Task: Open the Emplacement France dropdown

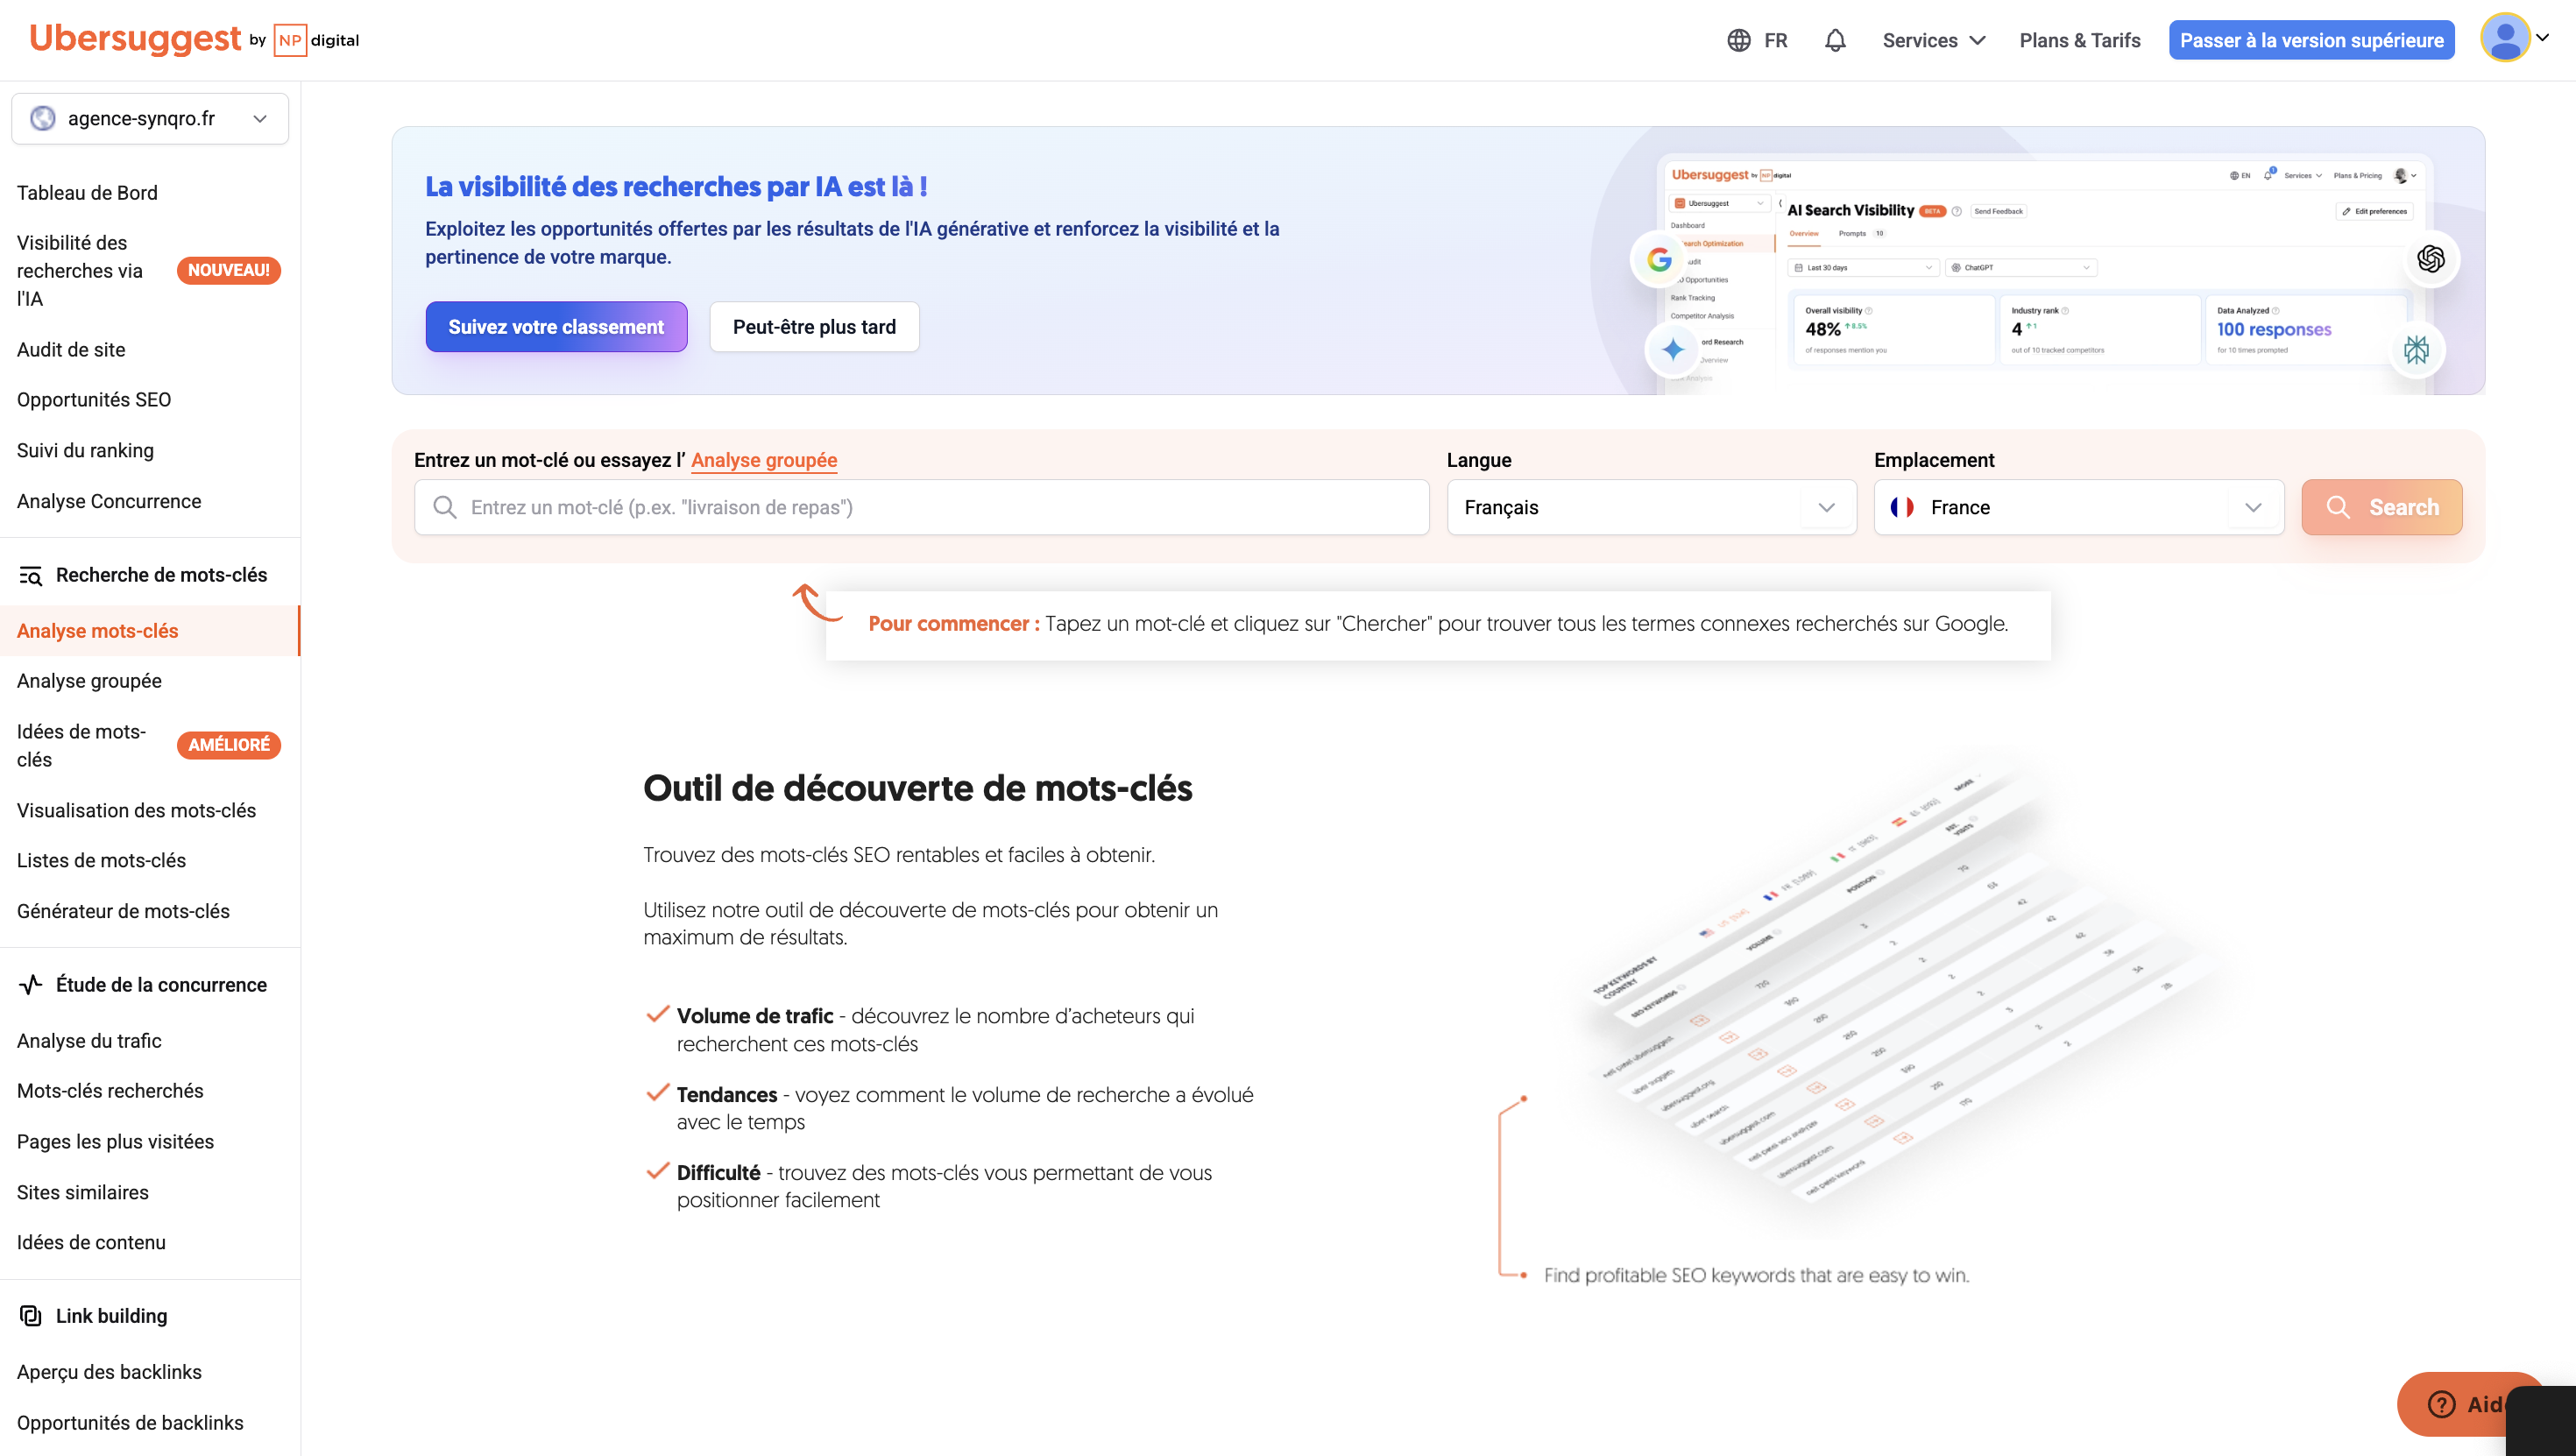Action: click(2078, 507)
